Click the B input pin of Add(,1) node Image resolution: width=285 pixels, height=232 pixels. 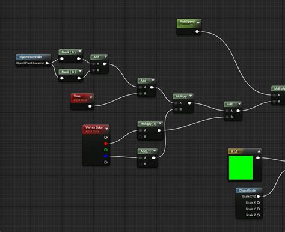[x=141, y=164]
